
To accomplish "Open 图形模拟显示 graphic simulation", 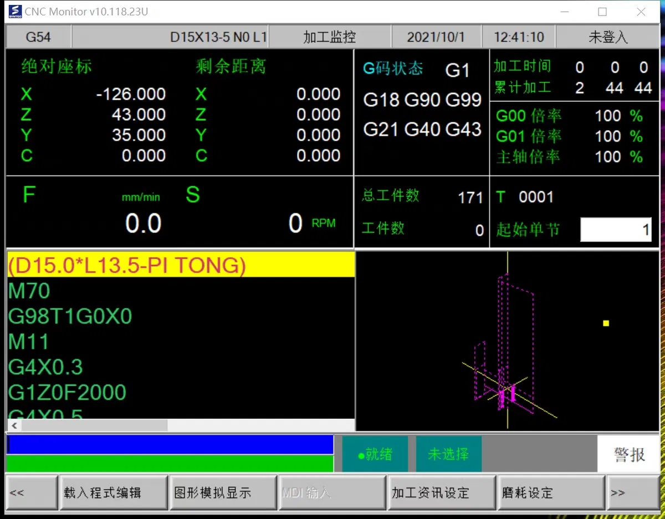I will tap(223, 492).
